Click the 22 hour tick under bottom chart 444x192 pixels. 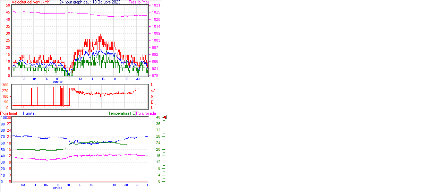[137, 185]
